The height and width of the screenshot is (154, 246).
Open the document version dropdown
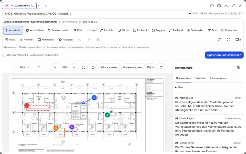(97, 14)
